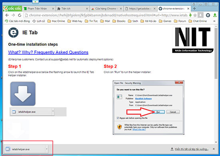Open the Games bookmark folder
The width and height of the screenshot is (220, 156).
[x=165, y=21]
